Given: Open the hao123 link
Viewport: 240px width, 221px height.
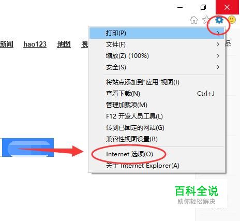Looking at the screenshot, I should (x=35, y=44).
